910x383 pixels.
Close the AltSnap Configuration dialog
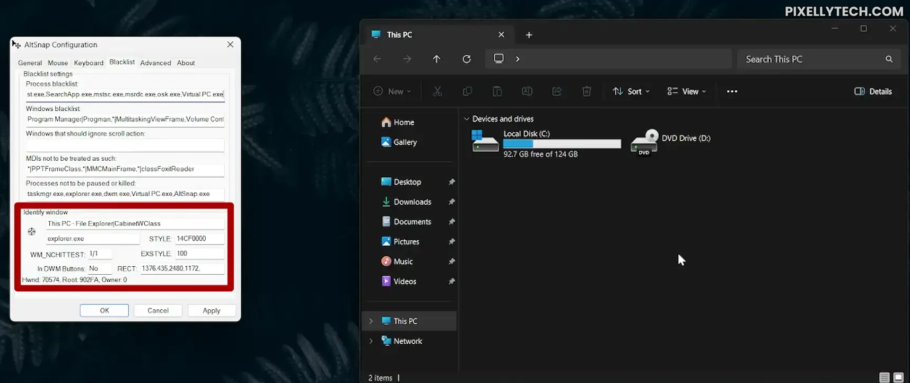tap(230, 45)
